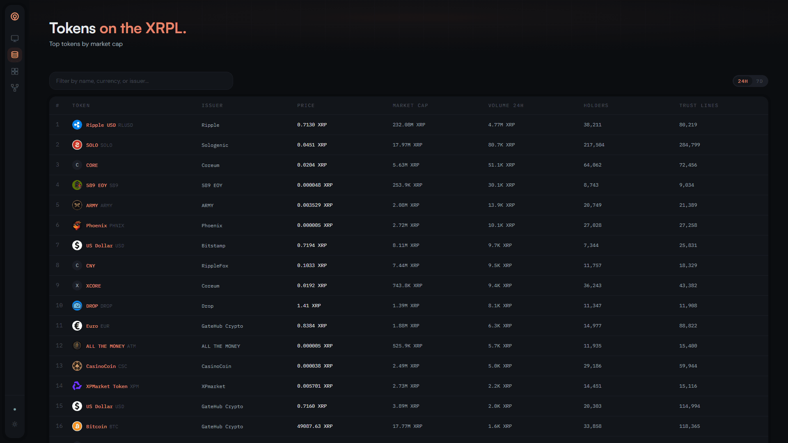Sort the table by HOLDERS

pyautogui.click(x=596, y=105)
